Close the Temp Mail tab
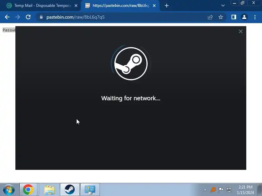Image resolution: width=262 pixels, height=196 pixels. (76, 6)
